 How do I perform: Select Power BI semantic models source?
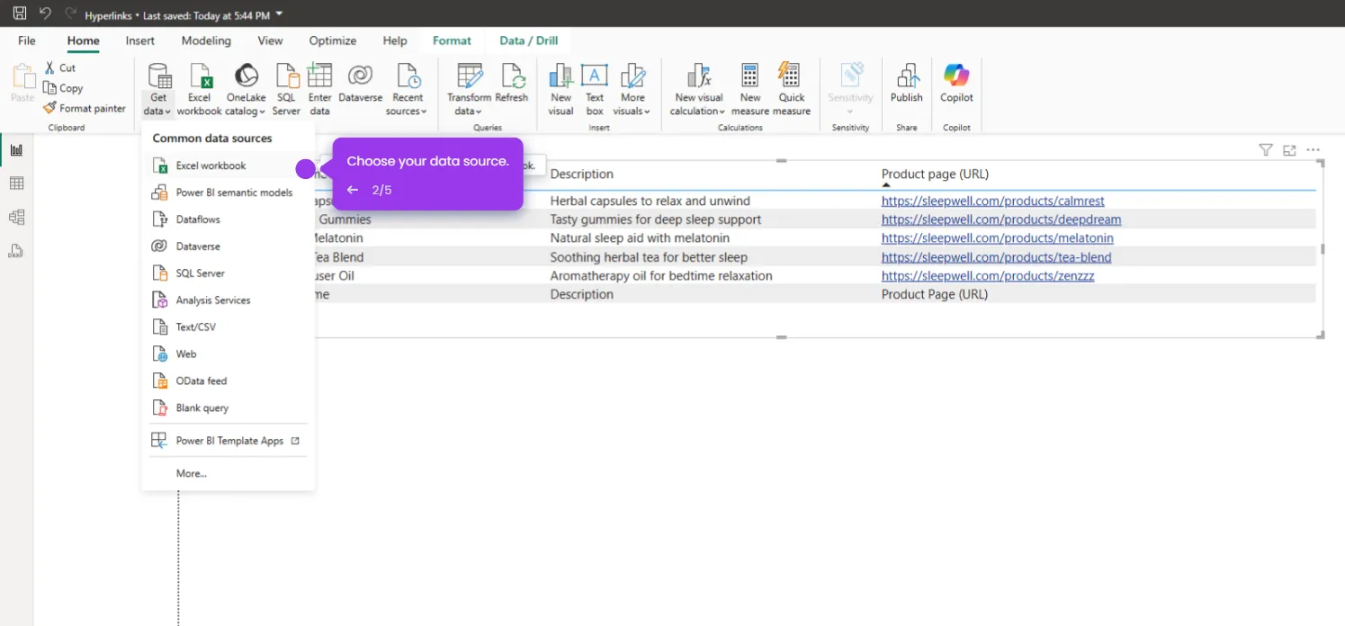228,192
